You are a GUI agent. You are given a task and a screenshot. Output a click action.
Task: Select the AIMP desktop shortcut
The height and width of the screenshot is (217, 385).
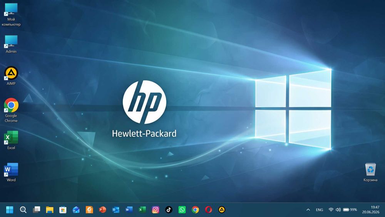point(11,76)
